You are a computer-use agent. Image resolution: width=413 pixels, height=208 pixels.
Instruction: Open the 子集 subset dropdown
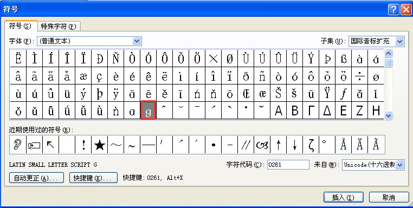pos(399,41)
